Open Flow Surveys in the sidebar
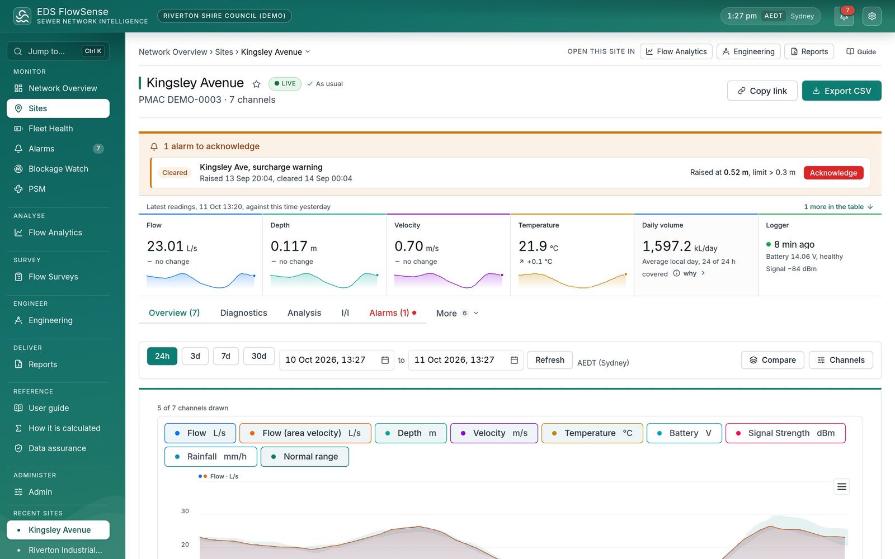The image size is (895, 559). 58,277
